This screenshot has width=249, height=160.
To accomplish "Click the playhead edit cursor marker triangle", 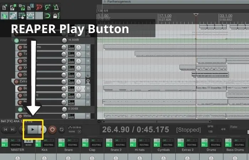I will pos(196,15).
